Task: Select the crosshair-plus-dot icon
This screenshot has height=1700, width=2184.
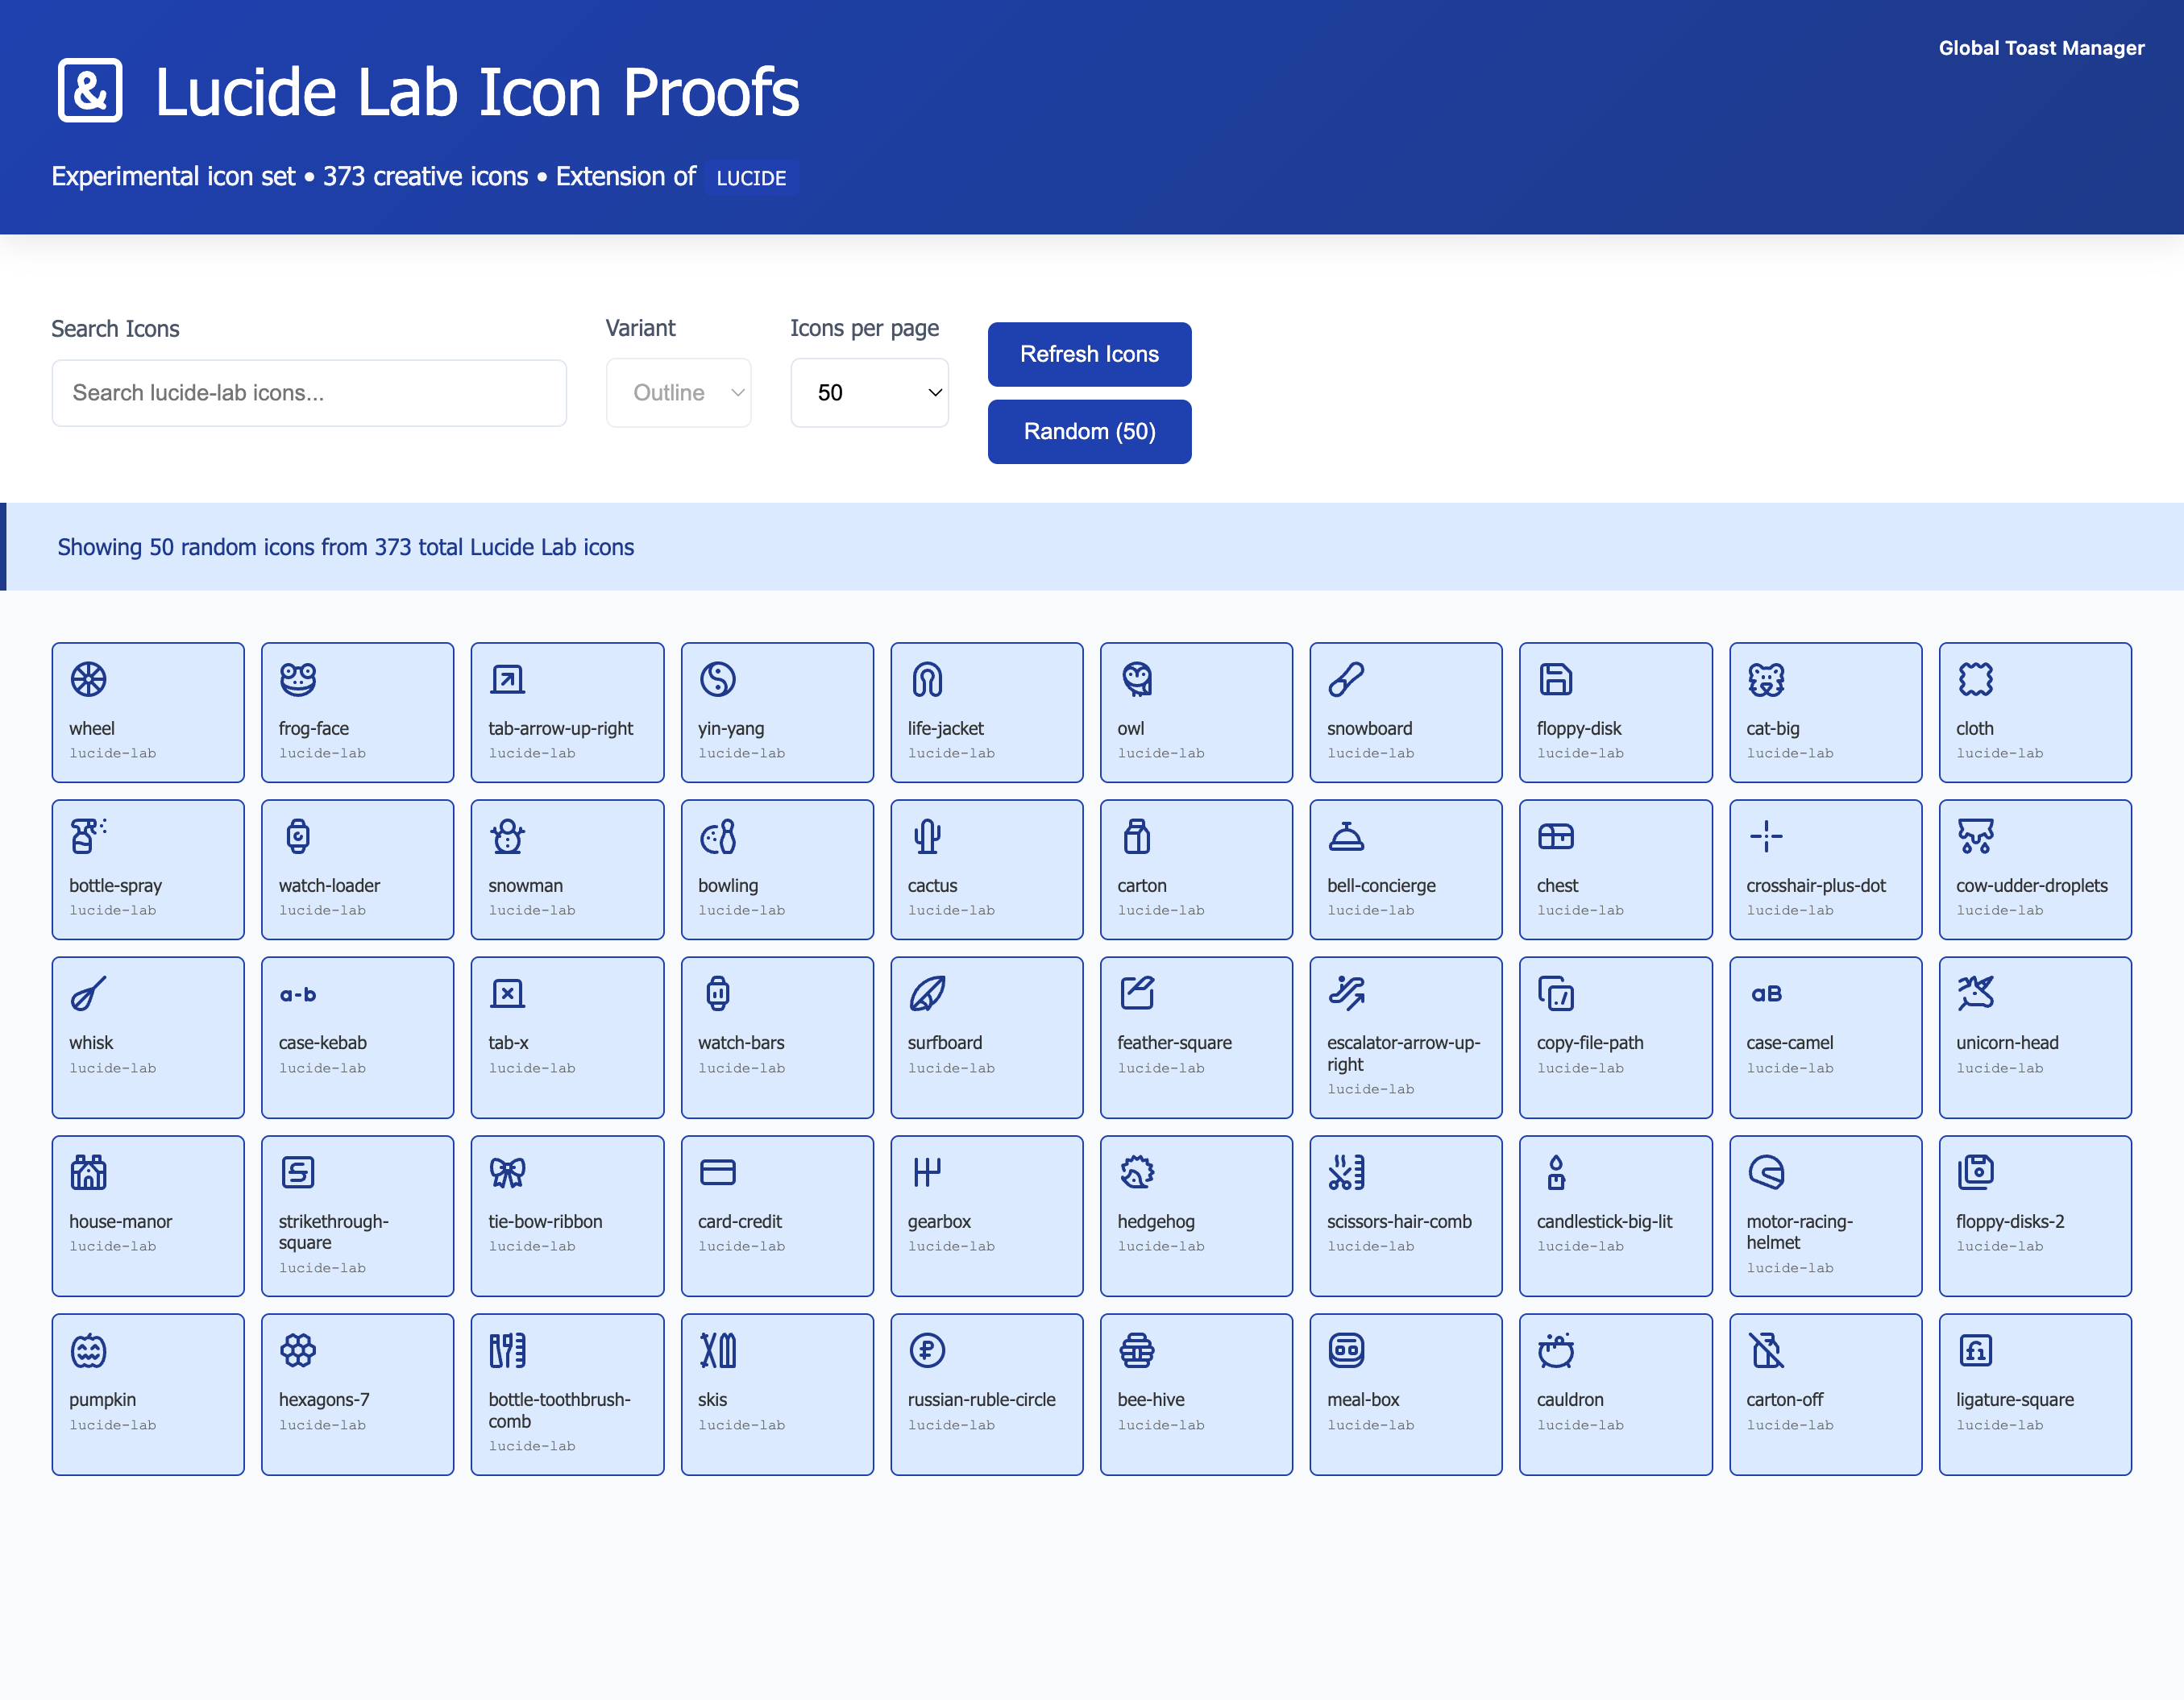Action: [x=1766, y=836]
